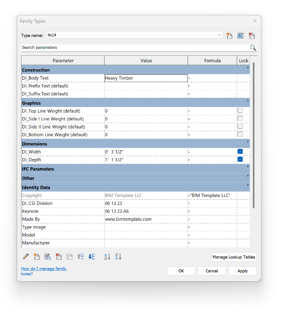The image size is (281, 312).
Task: Toggle lock for DI_Side I Line Weight
Action: (x=240, y=118)
